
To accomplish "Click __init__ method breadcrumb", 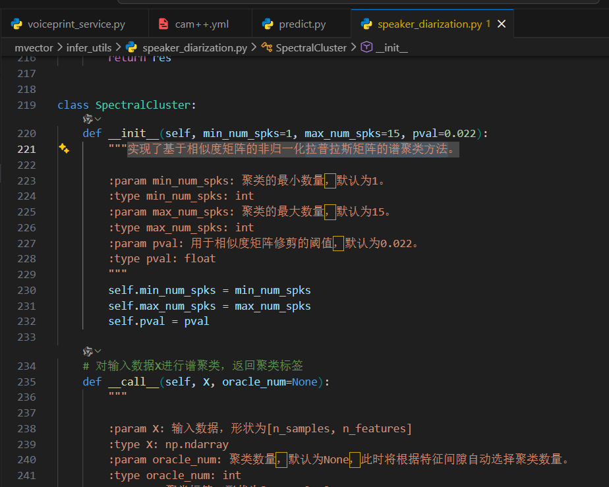I will (391, 47).
